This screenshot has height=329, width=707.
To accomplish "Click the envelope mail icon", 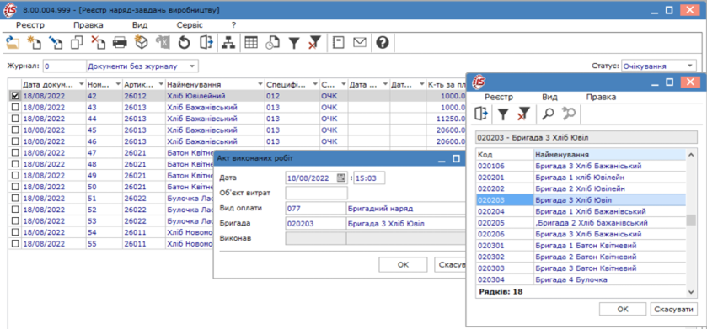I will point(359,43).
